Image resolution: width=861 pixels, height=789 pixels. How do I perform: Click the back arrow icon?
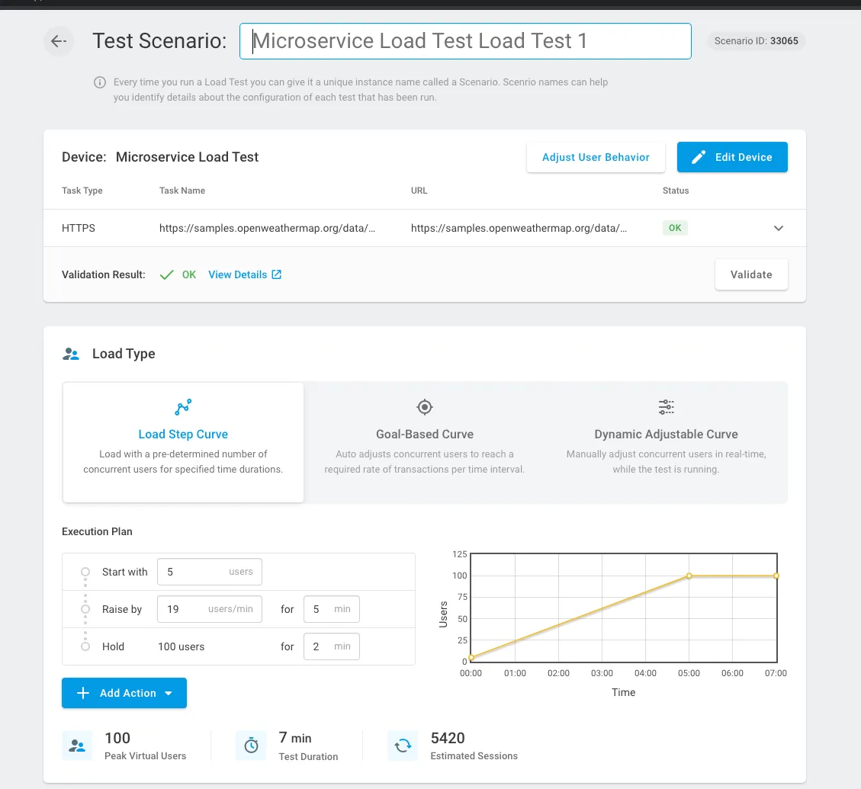point(59,40)
